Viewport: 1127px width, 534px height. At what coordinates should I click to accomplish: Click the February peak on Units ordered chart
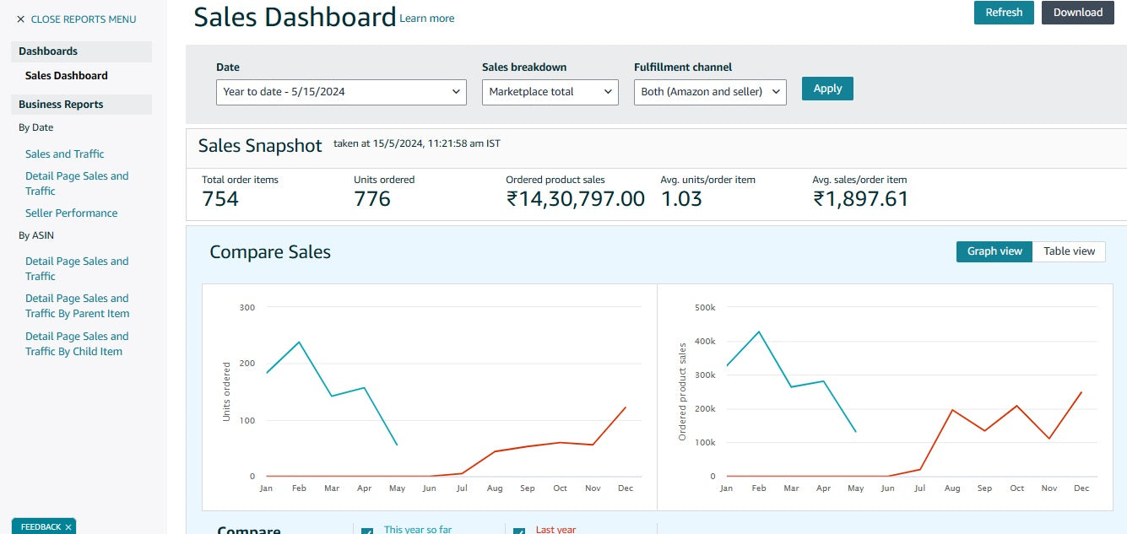point(299,342)
